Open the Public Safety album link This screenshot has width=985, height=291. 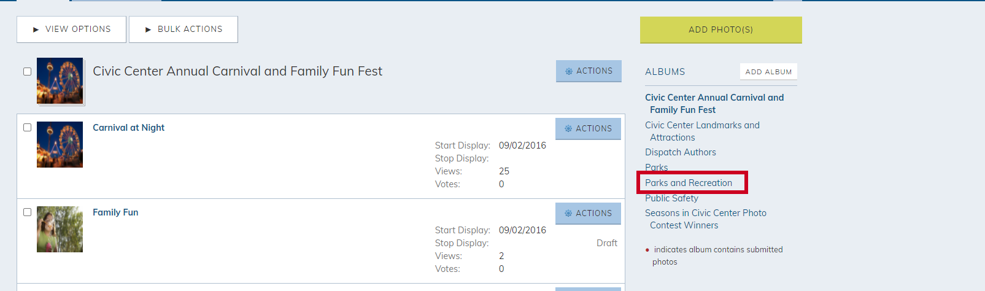[671, 198]
